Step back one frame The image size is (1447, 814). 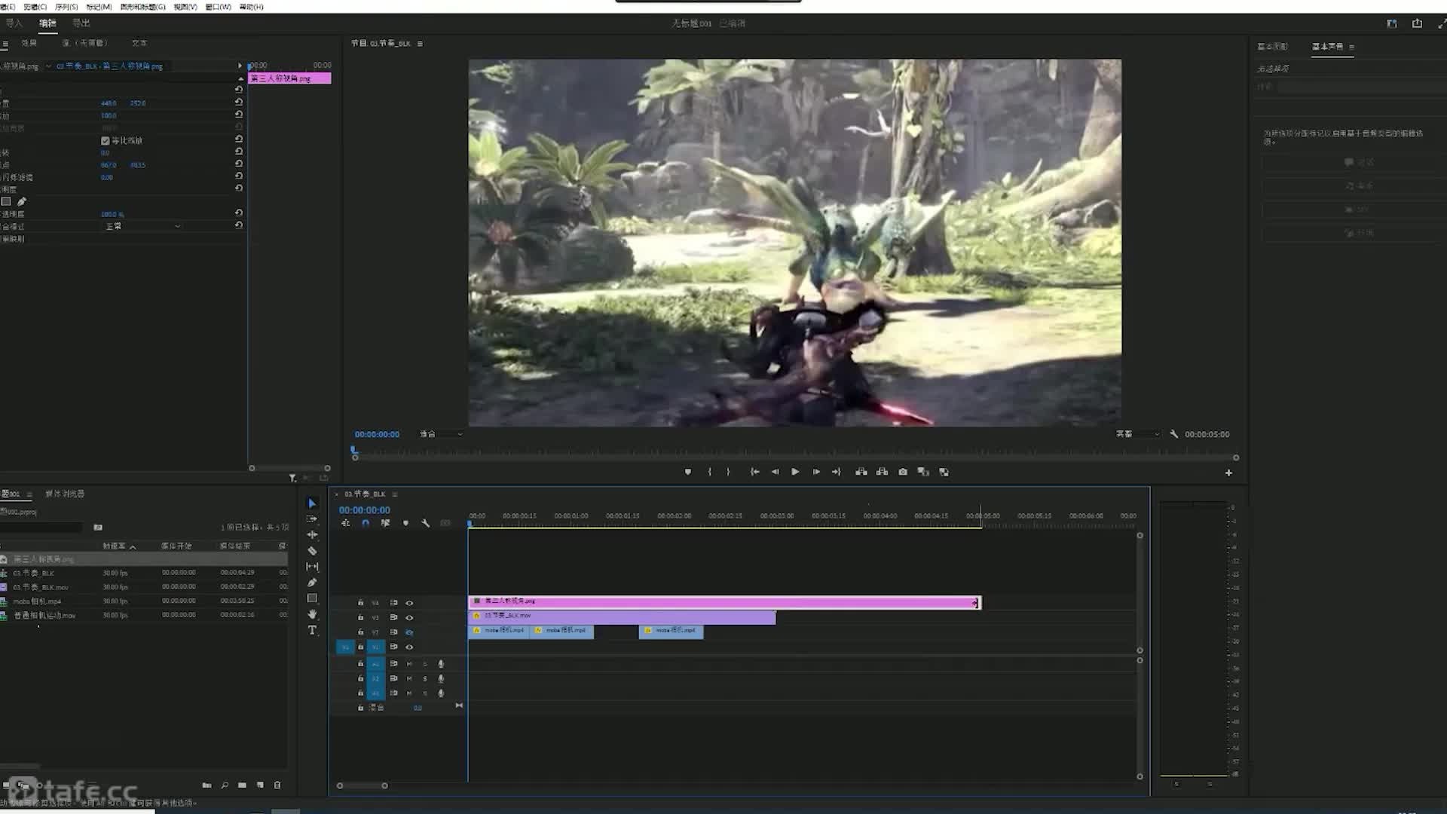pyautogui.click(x=775, y=472)
